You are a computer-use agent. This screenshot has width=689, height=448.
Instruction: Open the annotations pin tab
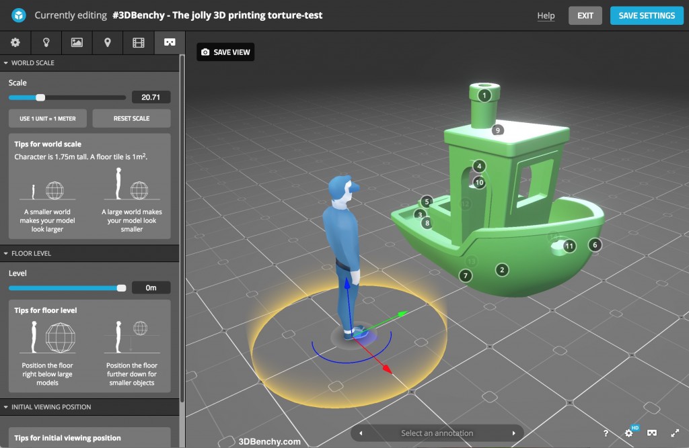108,42
